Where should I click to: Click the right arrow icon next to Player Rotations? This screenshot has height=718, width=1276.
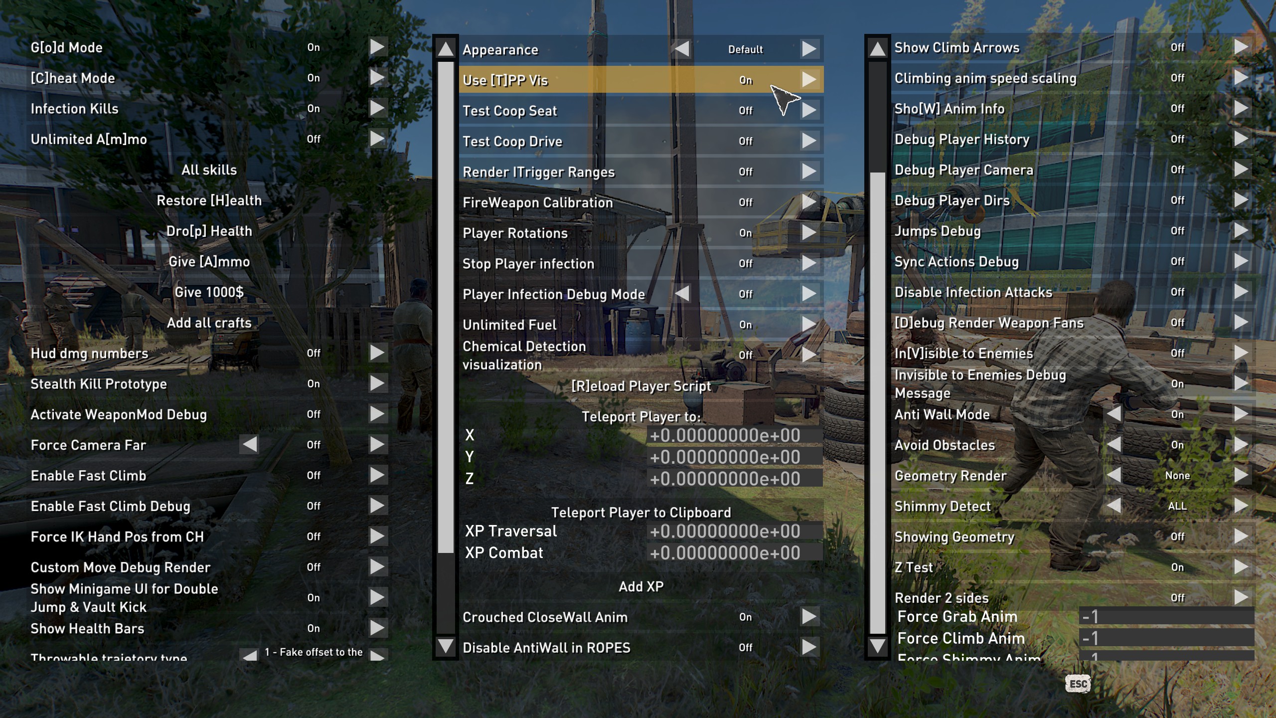pyautogui.click(x=807, y=233)
